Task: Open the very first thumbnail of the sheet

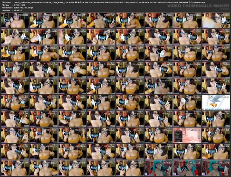Action: 15,20
